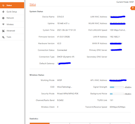Click the Primary DNS Server label
Image resolution: width=135 pixels, height=124 pixels.
98,50
